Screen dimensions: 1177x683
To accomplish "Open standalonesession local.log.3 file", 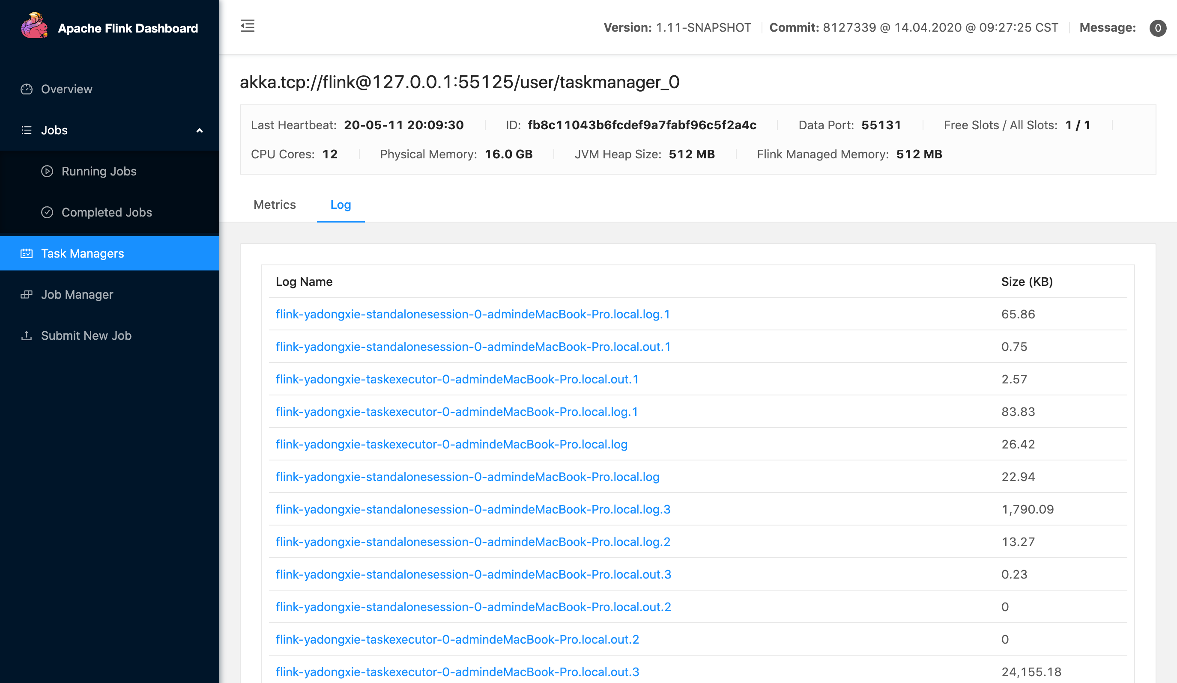I will [x=473, y=509].
